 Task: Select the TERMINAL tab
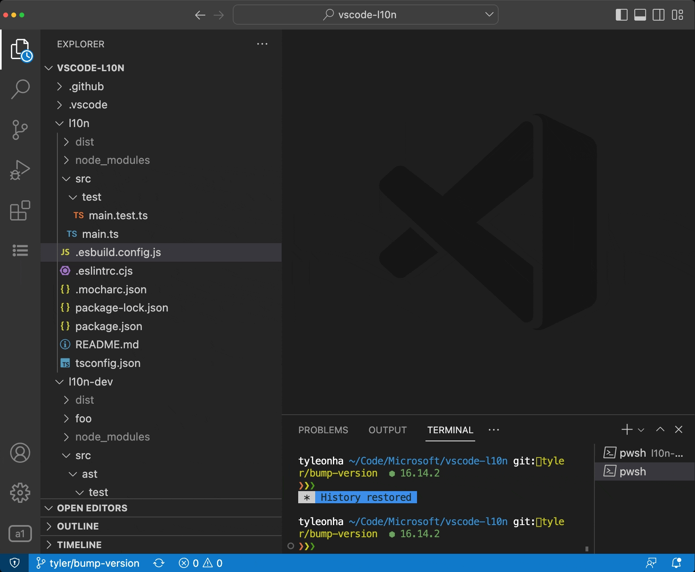click(450, 430)
